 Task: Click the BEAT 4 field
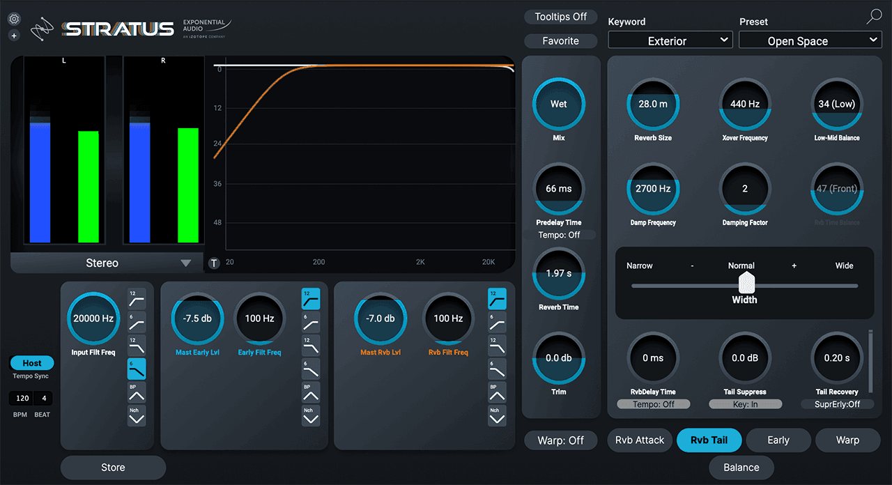44,399
